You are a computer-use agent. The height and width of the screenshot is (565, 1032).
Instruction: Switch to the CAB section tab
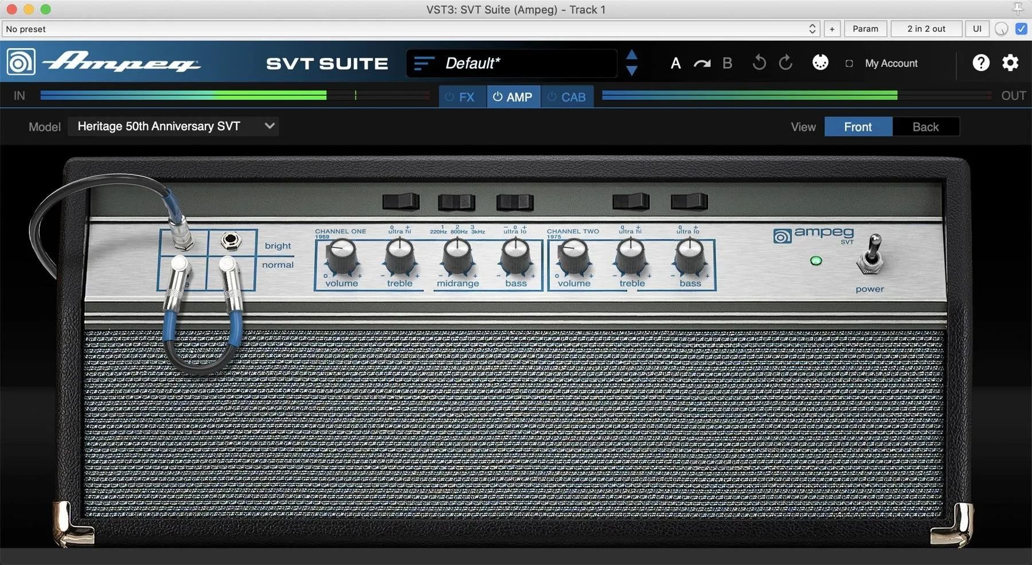coord(567,97)
